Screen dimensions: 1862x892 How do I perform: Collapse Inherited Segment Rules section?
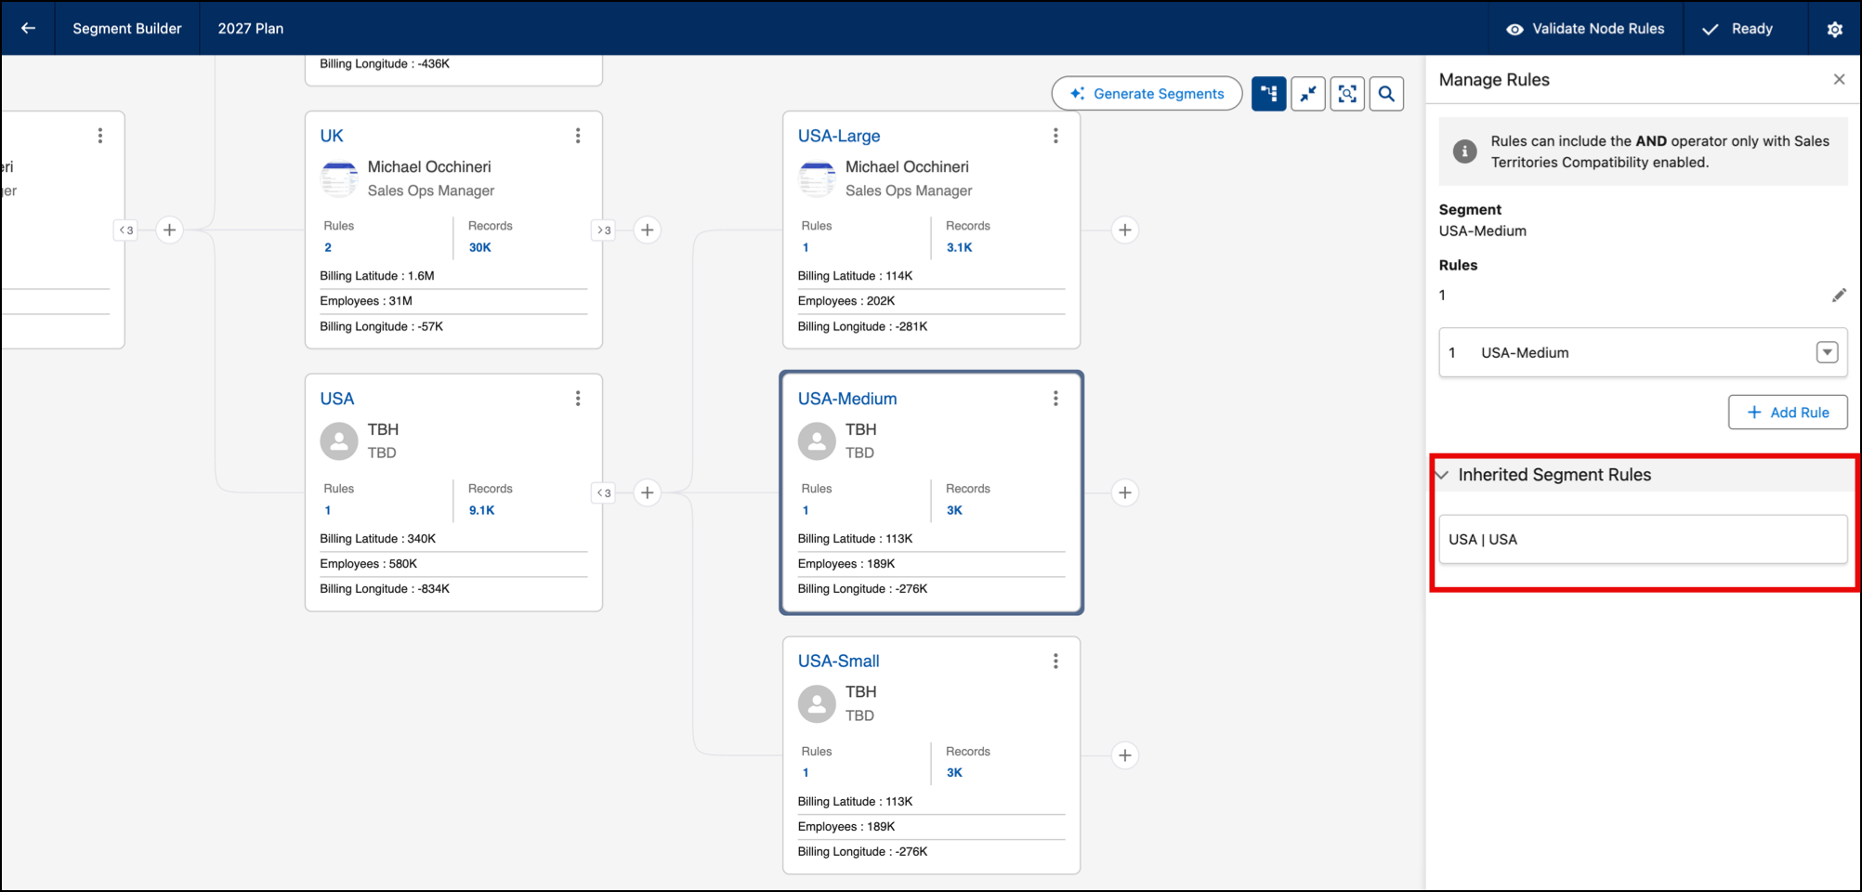(1443, 475)
